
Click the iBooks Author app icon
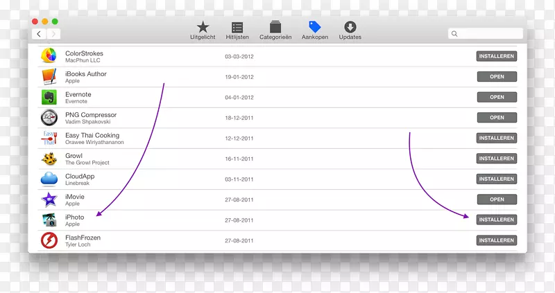(49, 76)
